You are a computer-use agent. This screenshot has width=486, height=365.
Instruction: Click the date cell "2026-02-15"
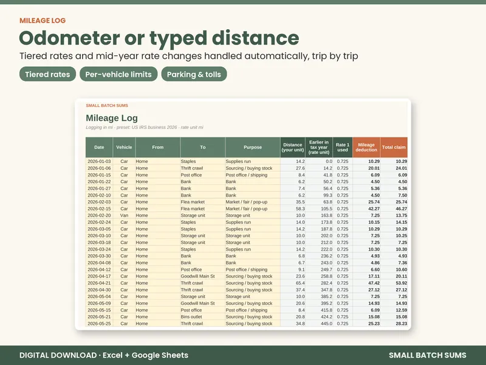[99, 209]
